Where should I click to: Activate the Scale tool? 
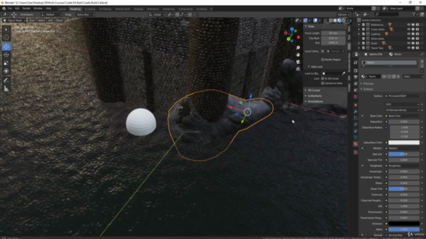pos(6,63)
